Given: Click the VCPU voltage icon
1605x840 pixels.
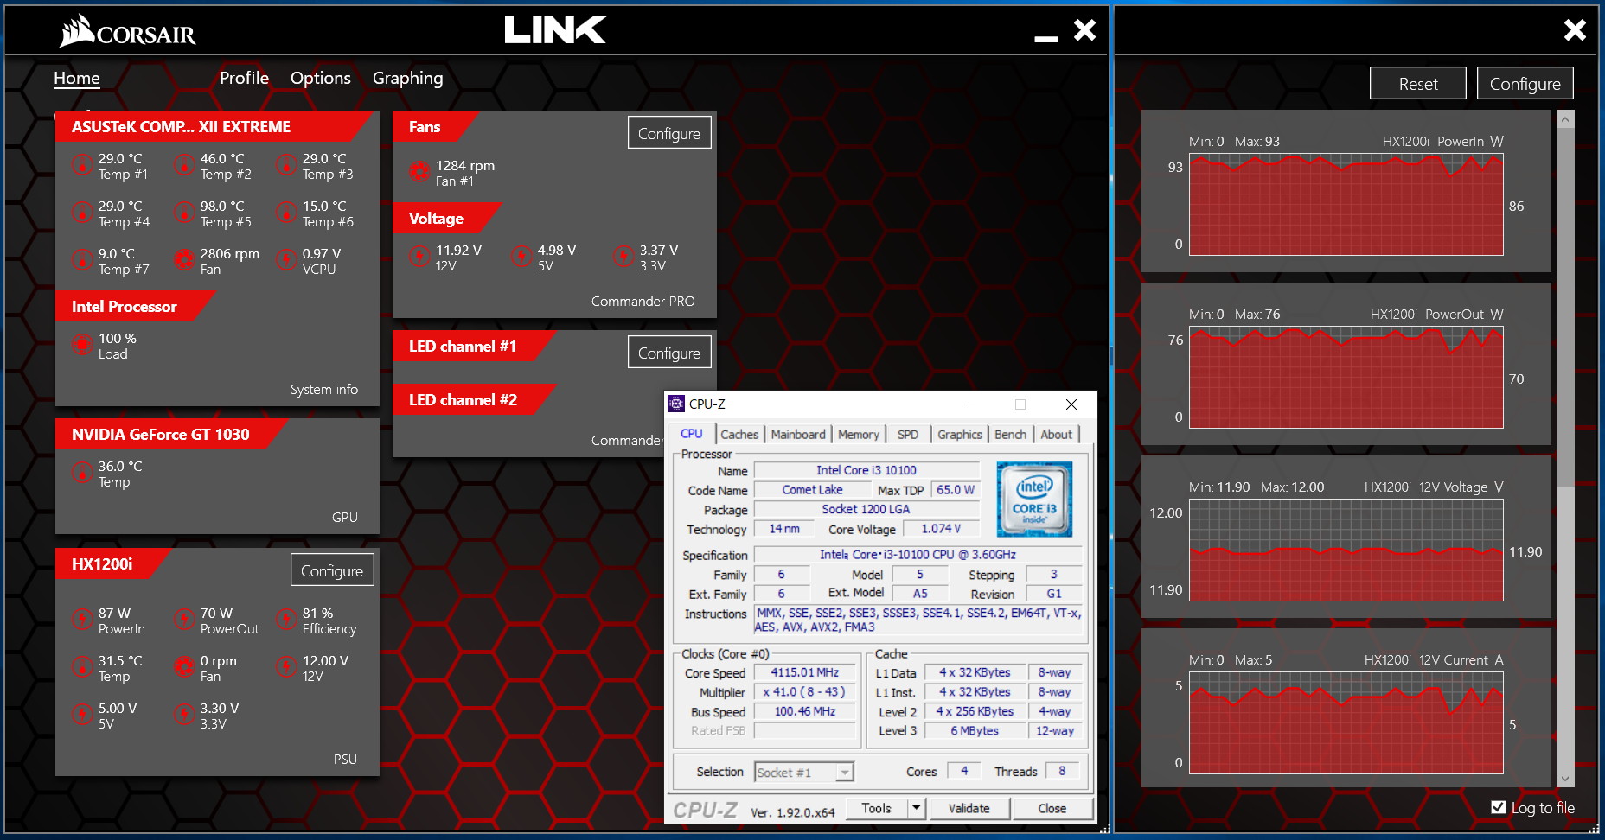Looking at the screenshot, I should click(x=286, y=260).
